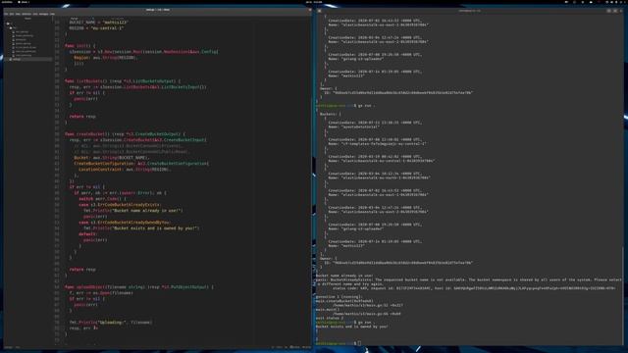Image resolution: width=628 pixels, height=353 pixels.
Task: Click the func createBucket() declaration
Action: (125, 134)
